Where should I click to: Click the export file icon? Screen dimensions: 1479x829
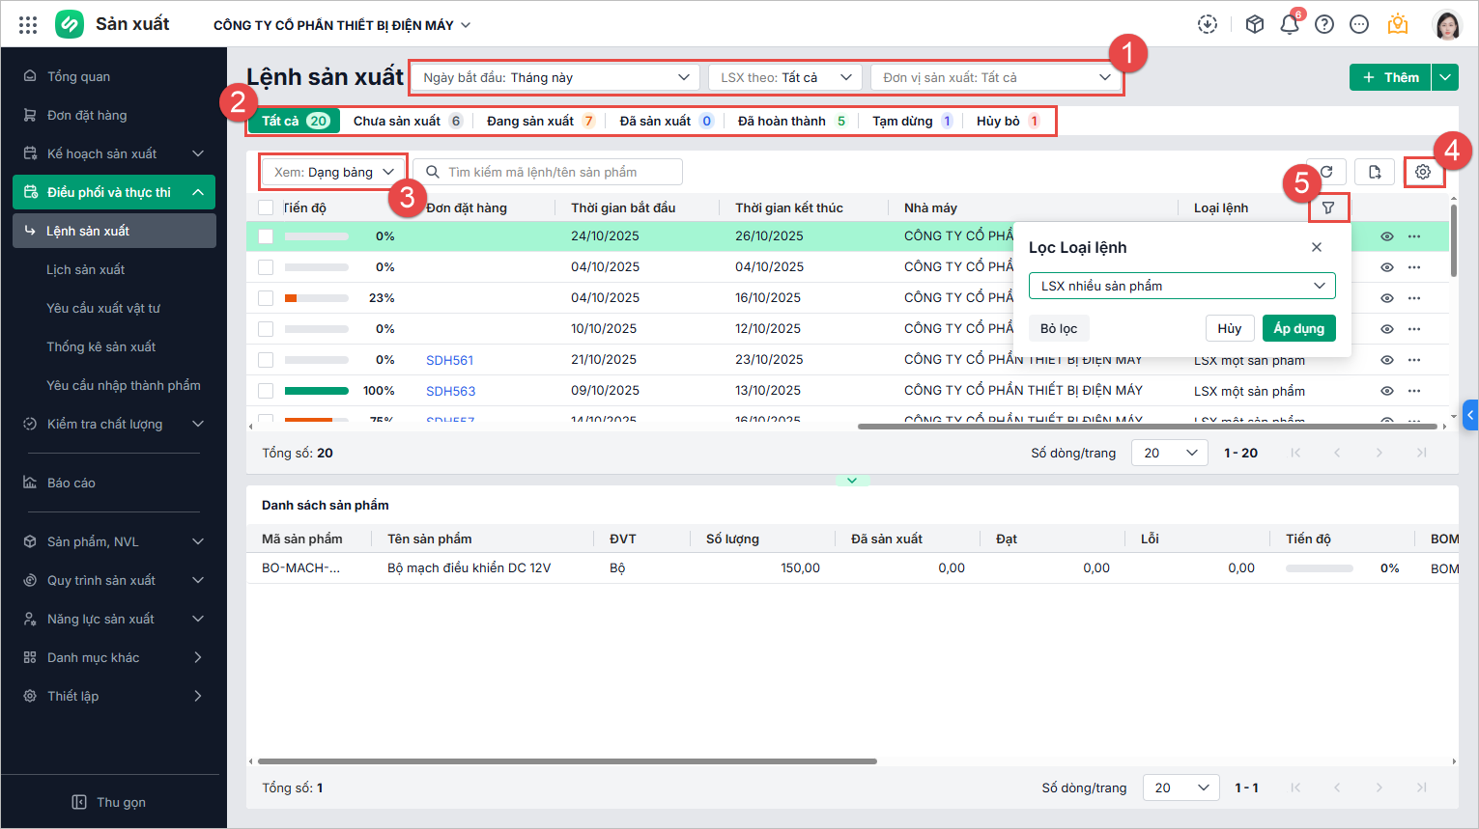point(1374,172)
